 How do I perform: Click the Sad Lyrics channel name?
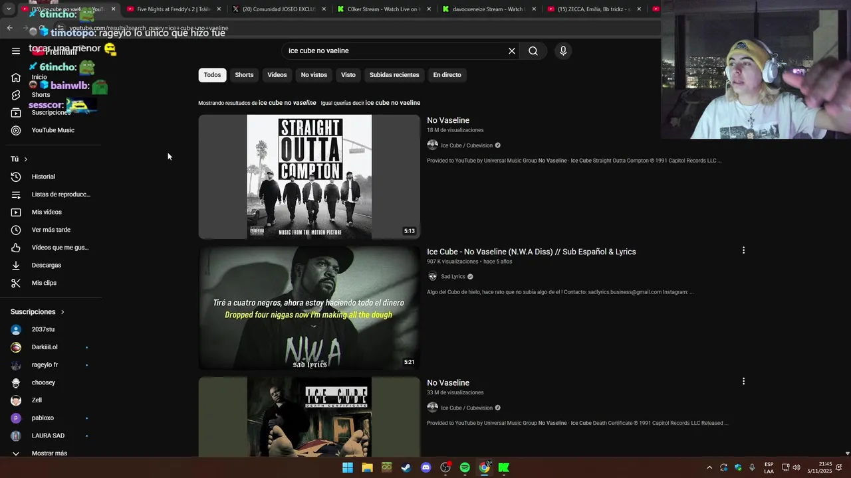[453, 277]
